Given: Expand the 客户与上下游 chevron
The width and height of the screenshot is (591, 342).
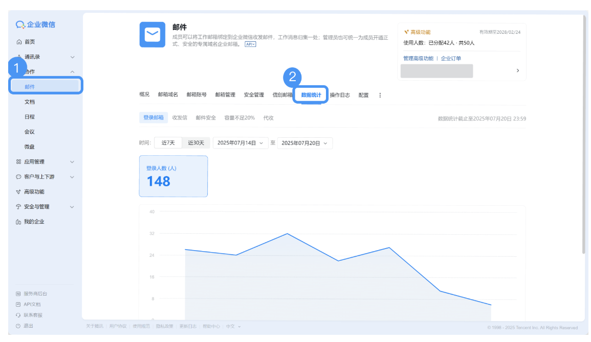Looking at the screenshot, I should [x=72, y=177].
